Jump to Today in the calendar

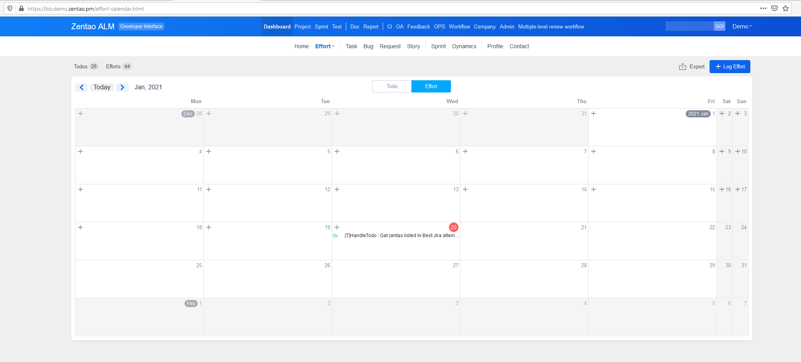click(x=102, y=87)
